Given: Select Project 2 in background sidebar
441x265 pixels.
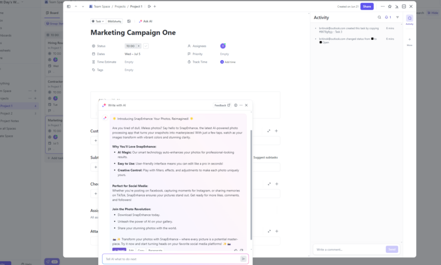Looking at the screenshot, I should pyautogui.click(x=19, y=114).
